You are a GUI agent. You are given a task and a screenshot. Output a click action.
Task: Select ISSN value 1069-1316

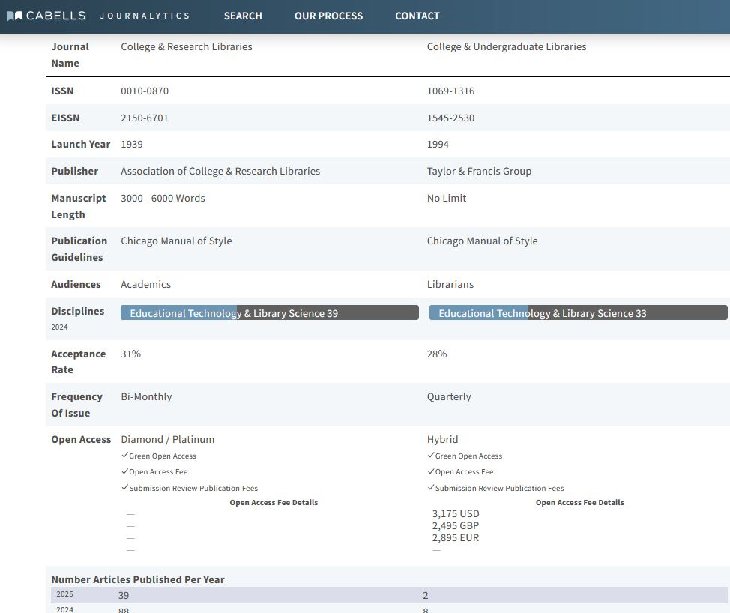pyautogui.click(x=450, y=91)
